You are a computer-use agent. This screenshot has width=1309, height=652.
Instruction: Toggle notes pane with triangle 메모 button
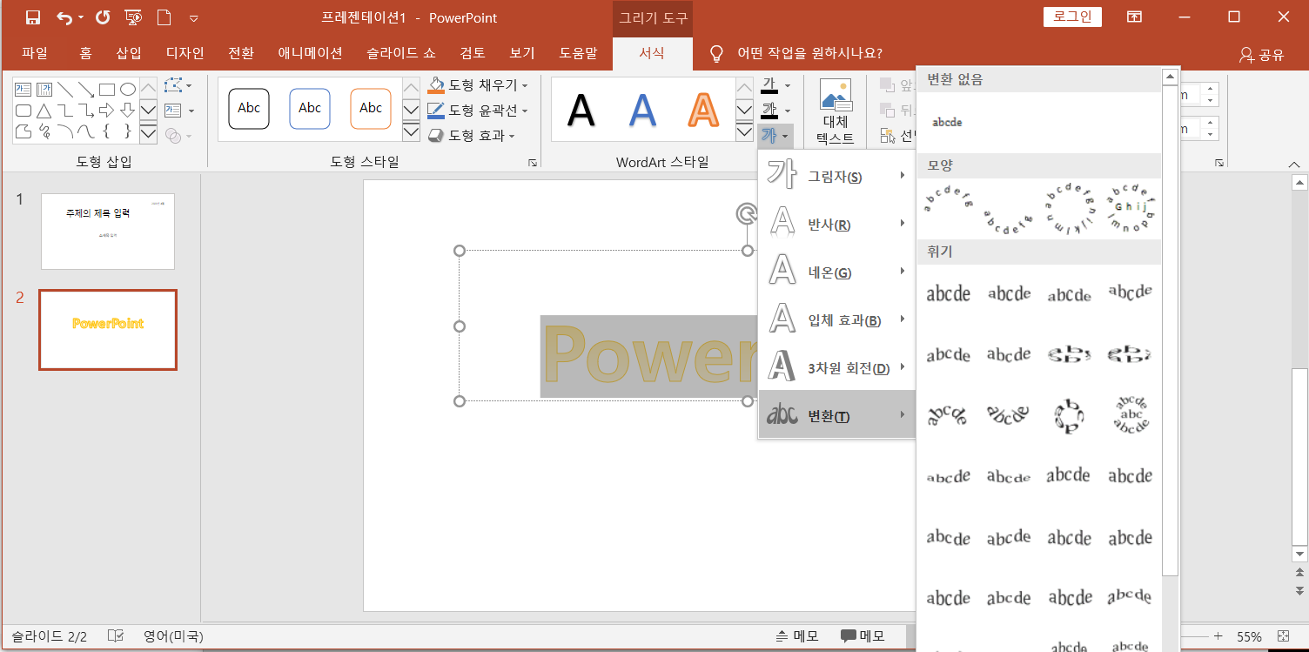pos(796,636)
